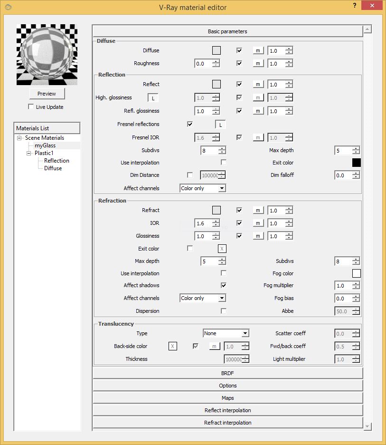
Task: Click the reflection Max depth spinner arrows
Action: pos(356,150)
